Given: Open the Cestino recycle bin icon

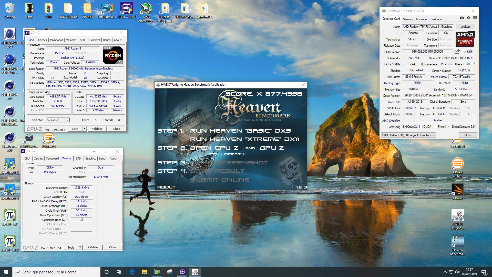Looking at the screenshot, I should pyautogui.click(x=10, y=10).
